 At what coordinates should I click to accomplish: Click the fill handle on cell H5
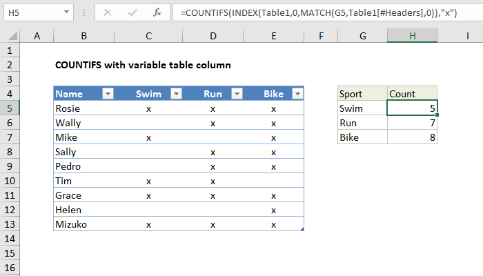point(437,115)
